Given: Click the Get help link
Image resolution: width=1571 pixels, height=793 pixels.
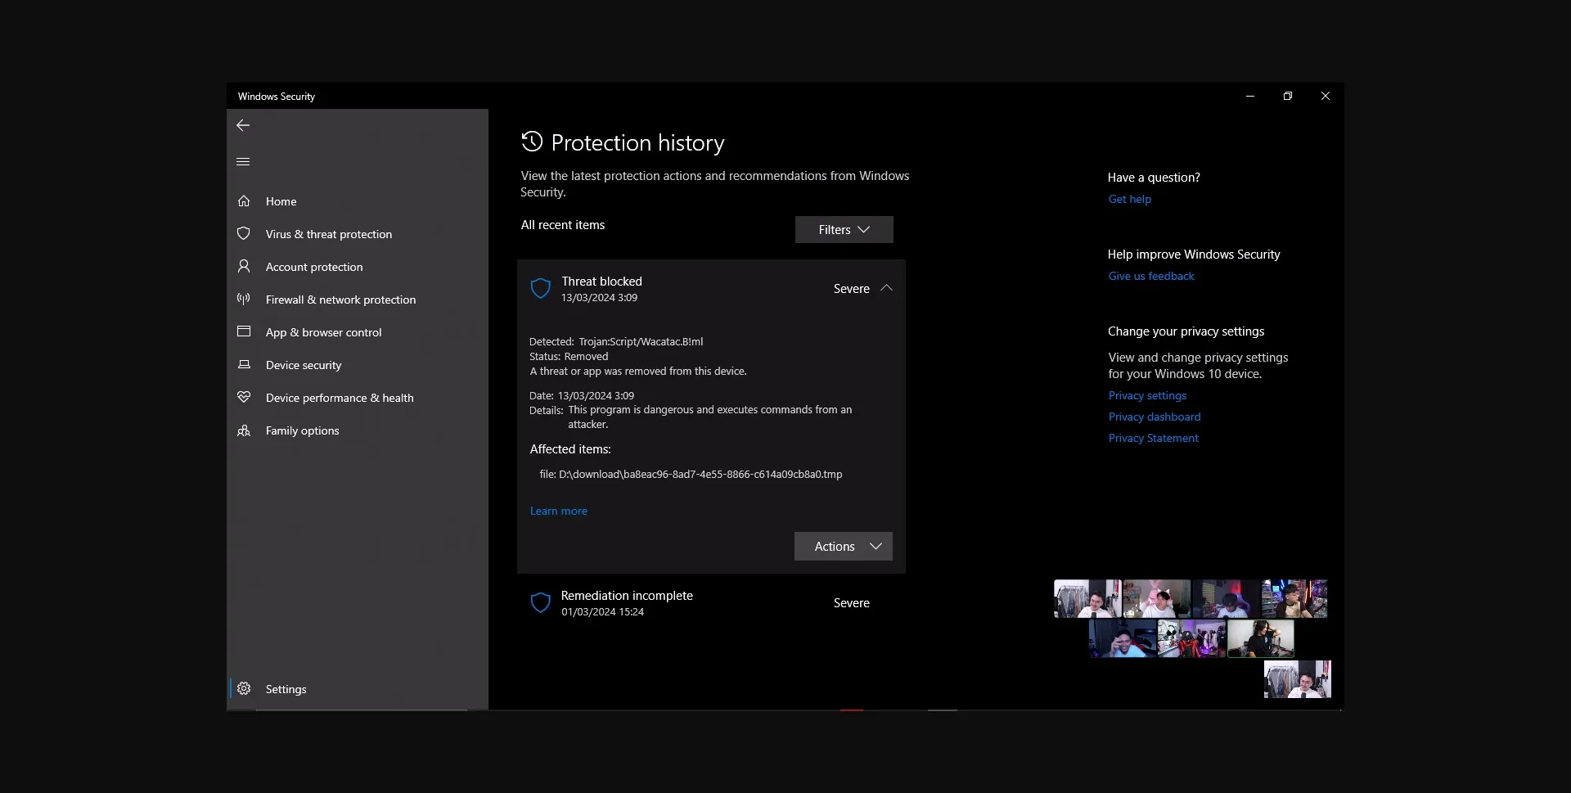Looking at the screenshot, I should click(x=1129, y=200).
